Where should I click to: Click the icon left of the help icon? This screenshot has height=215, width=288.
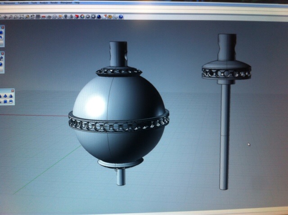(x=115, y=17)
